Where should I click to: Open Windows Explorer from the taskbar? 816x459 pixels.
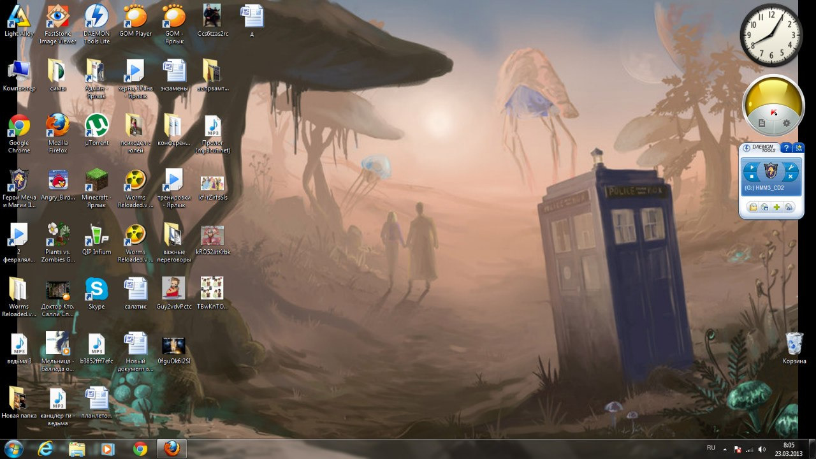click(x=77, y=449)
